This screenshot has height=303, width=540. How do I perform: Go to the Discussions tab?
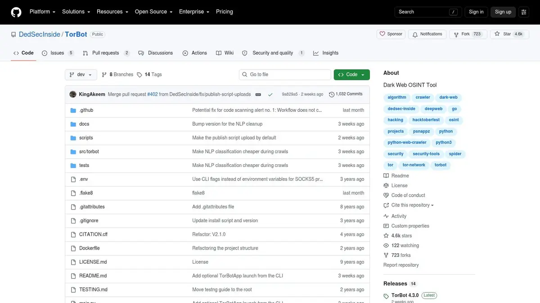[x=156, y=53]
